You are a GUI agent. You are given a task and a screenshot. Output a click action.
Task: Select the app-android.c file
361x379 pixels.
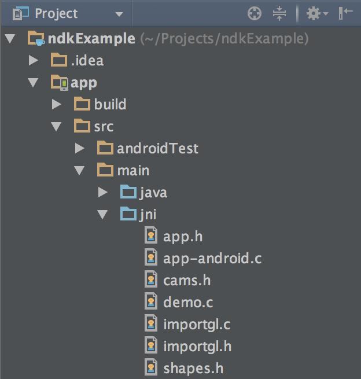click(212, 258)
